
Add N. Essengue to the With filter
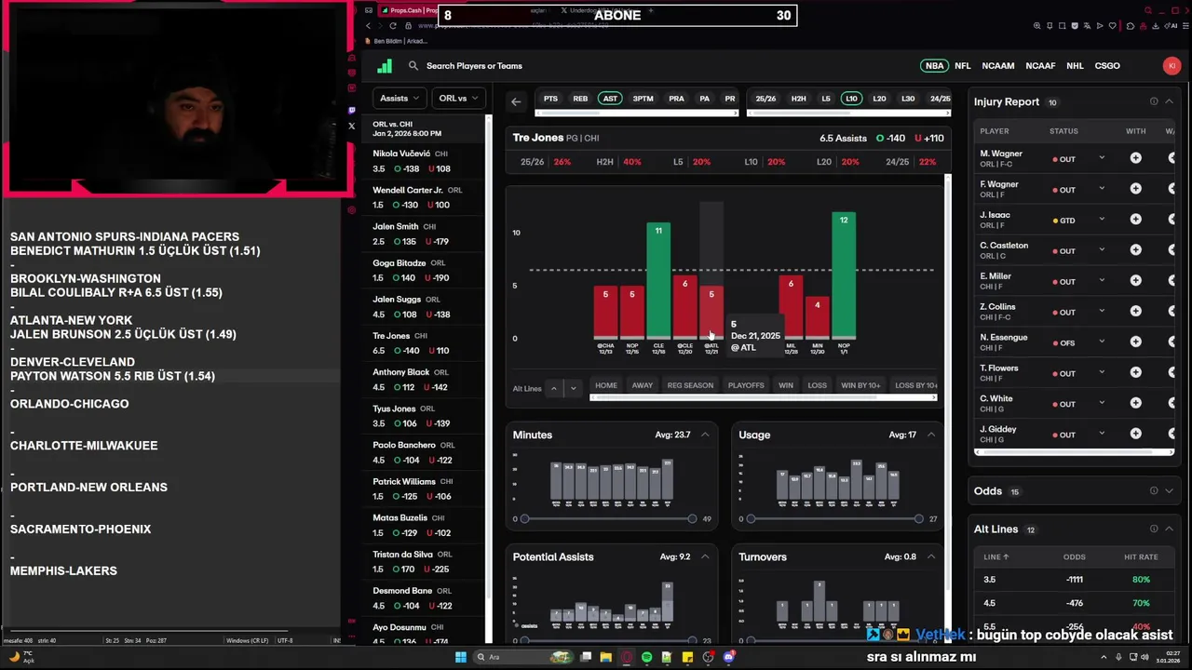(x=1135, y=342)
